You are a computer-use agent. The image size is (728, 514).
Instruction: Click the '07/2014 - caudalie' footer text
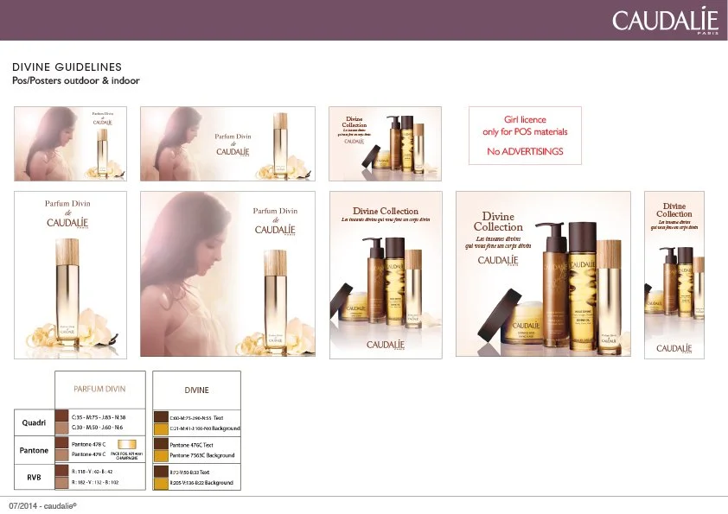[x=42, y=506]
